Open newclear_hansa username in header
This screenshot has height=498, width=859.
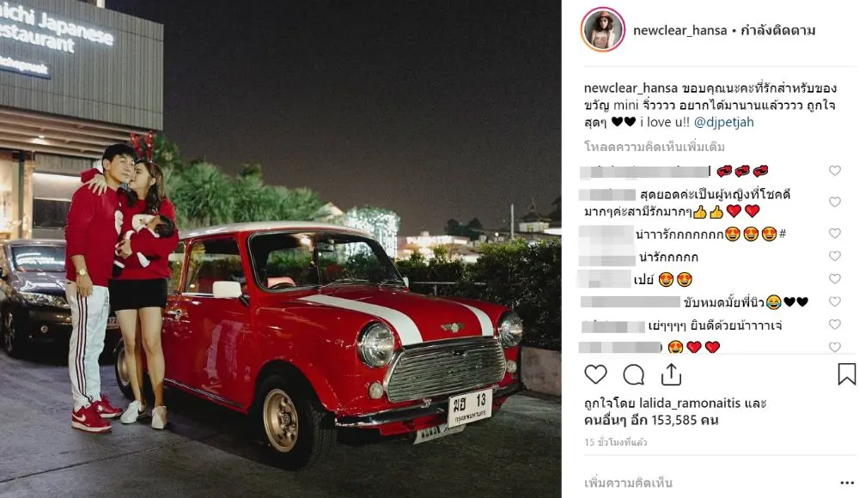click(679, 30)
